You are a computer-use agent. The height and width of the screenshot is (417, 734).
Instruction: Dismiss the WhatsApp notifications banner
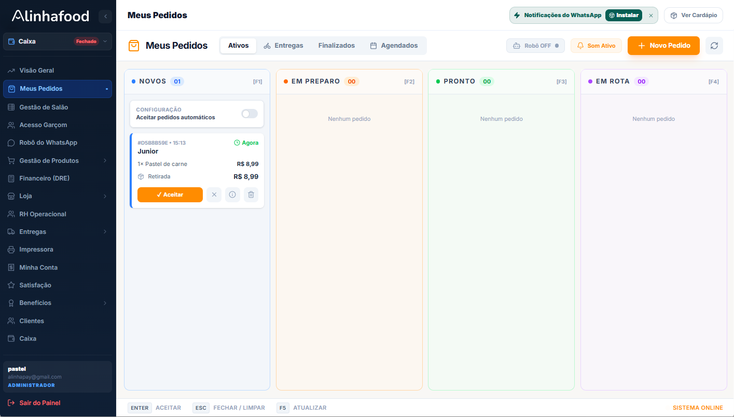pyautogui.click(x=651, y=16)
